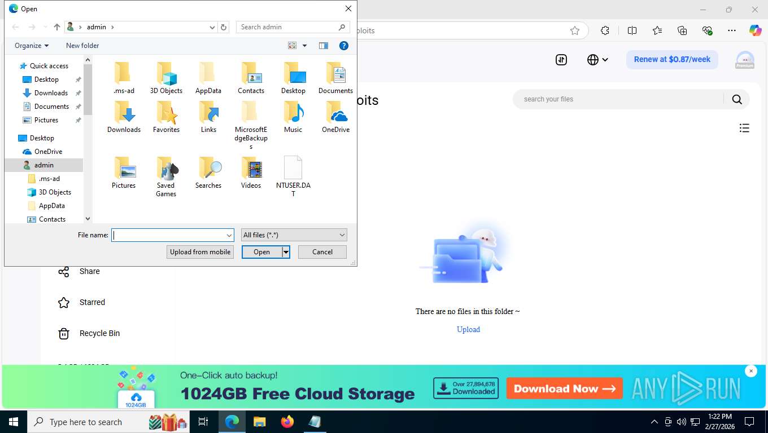
Task: Expand the address bar path dropdown
Action: click(x=212, y=27)
